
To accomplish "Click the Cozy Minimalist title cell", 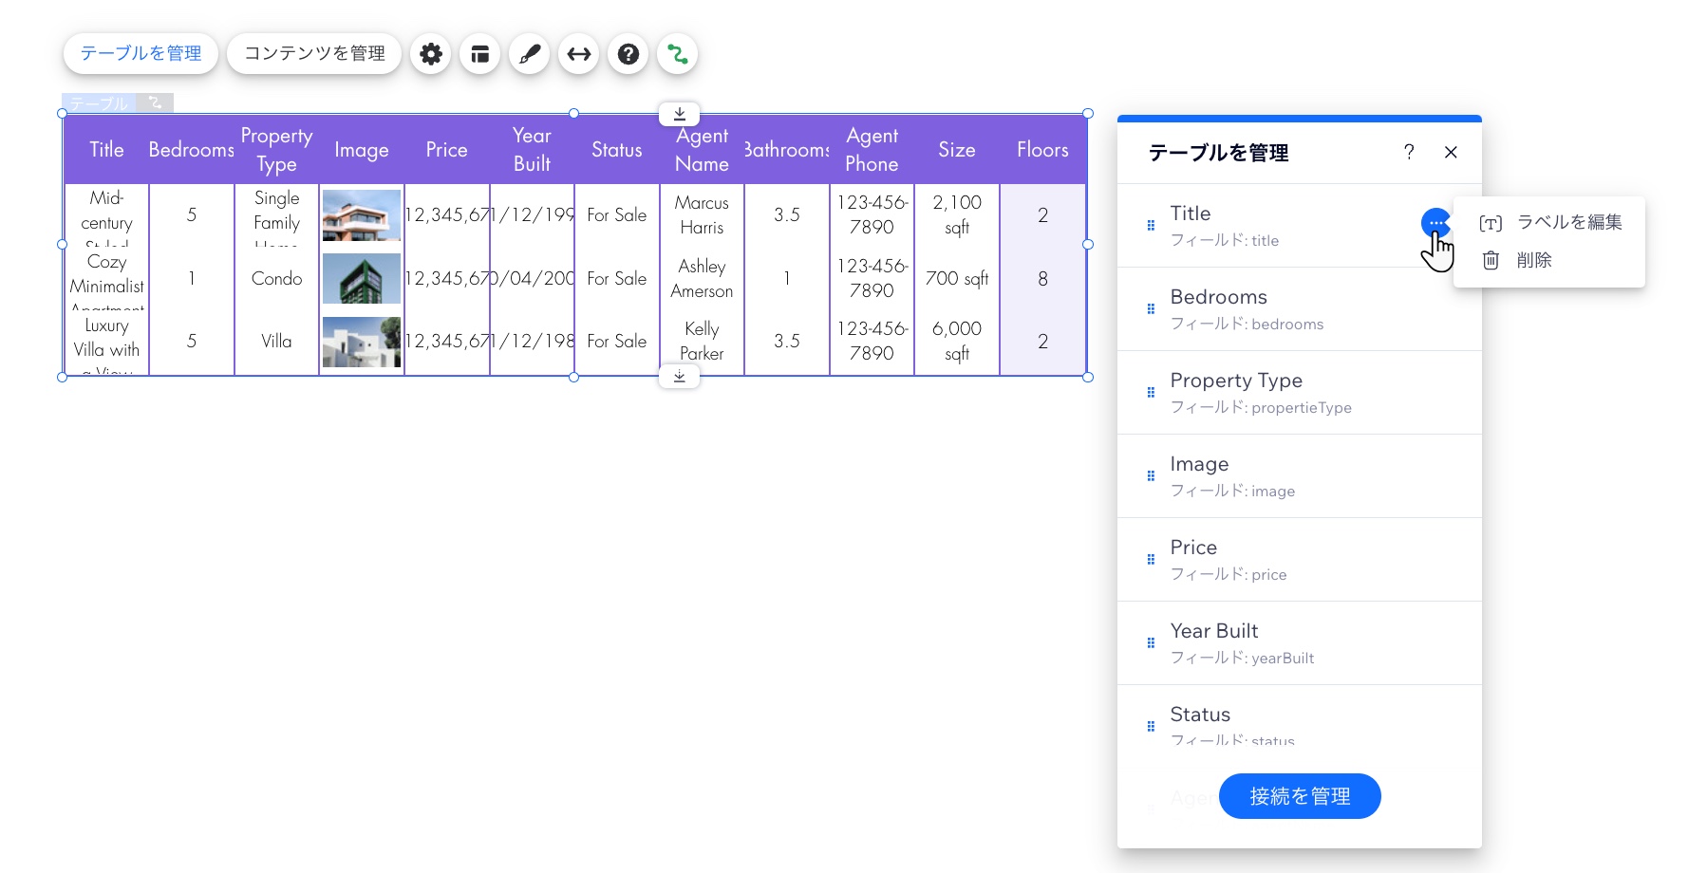I will tap(106, 278).
